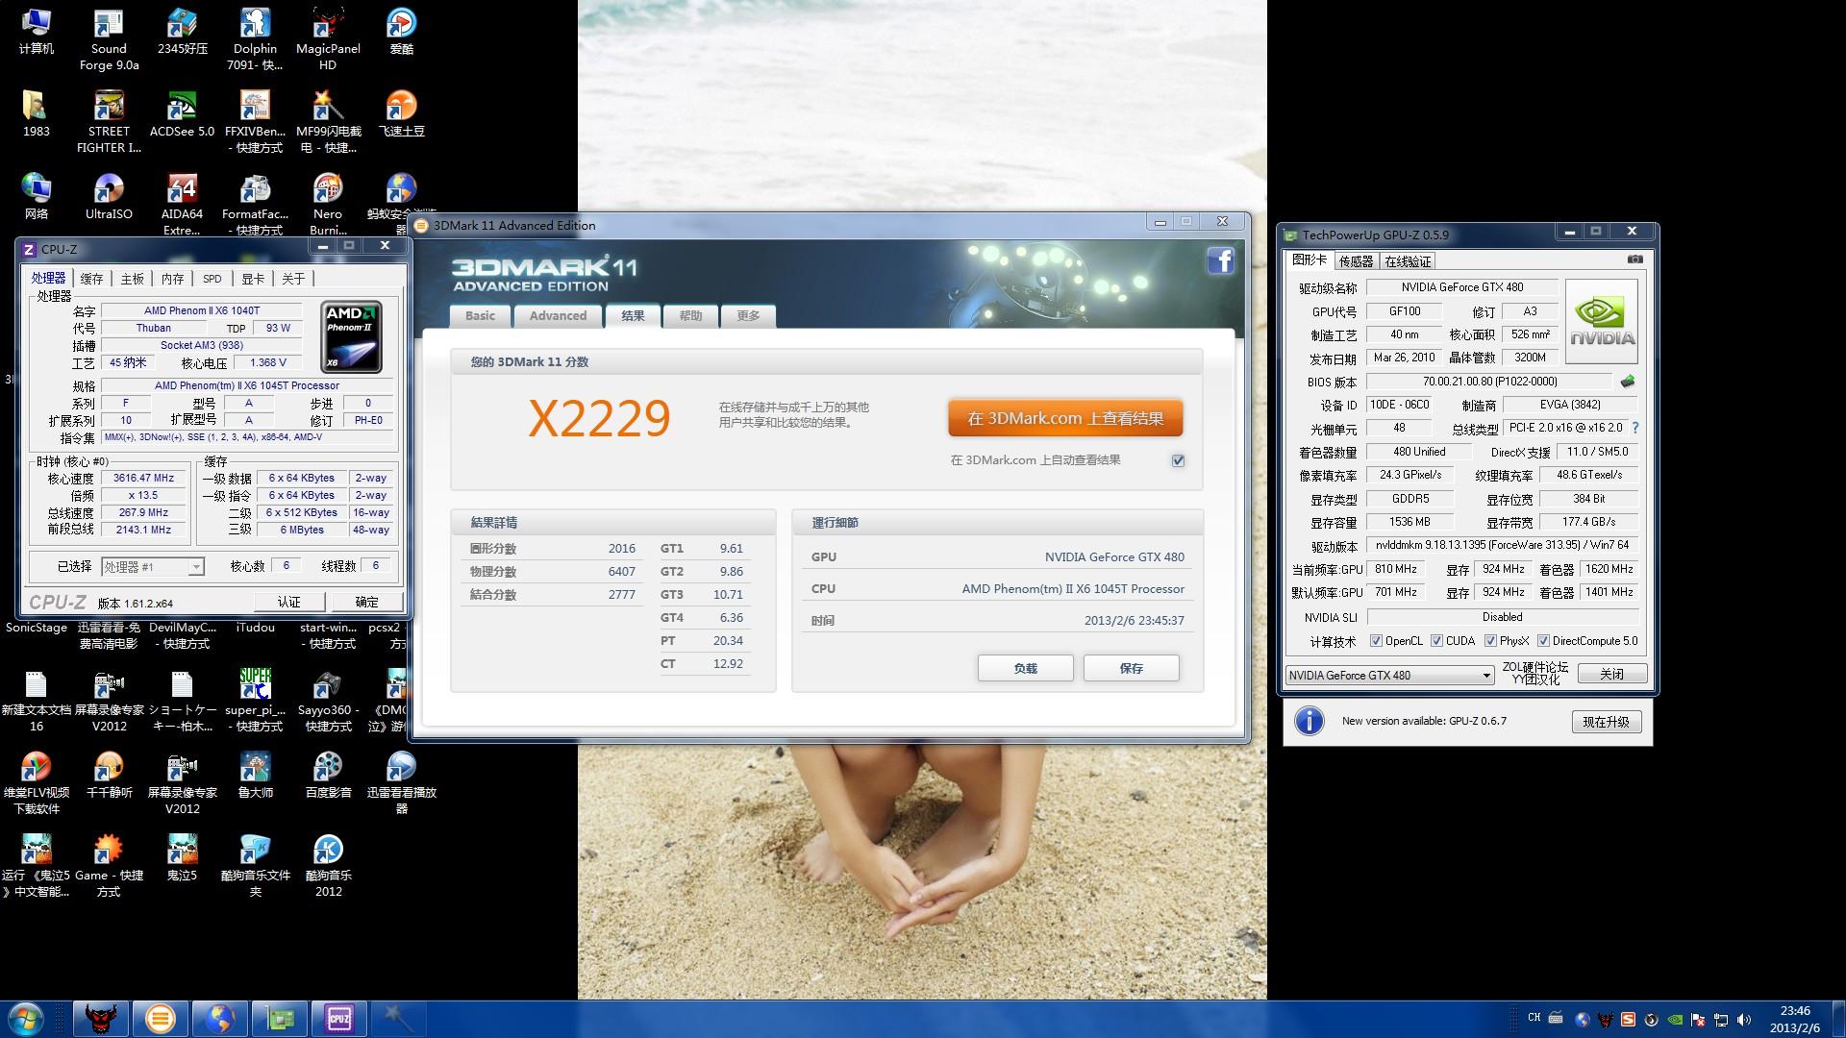Click the 关闭 button in GPU-Z
The height and width of the screenshot is (1038, 1846).
(x=1611, y=674)
